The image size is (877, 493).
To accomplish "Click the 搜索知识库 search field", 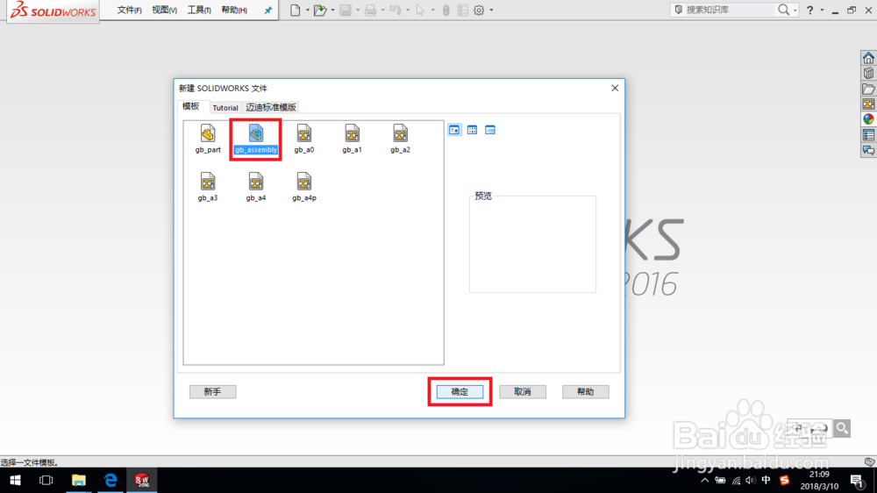I will pos(730,10).
